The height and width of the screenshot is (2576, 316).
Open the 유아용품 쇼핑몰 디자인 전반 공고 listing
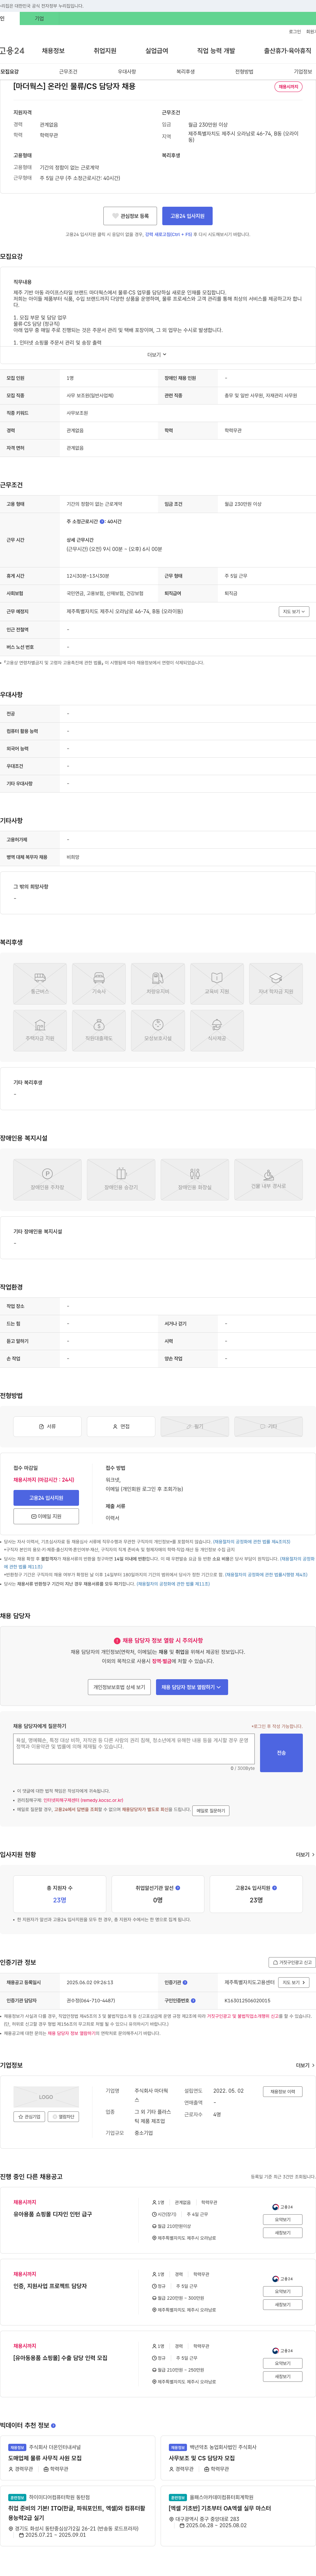tap(53, 2214)
